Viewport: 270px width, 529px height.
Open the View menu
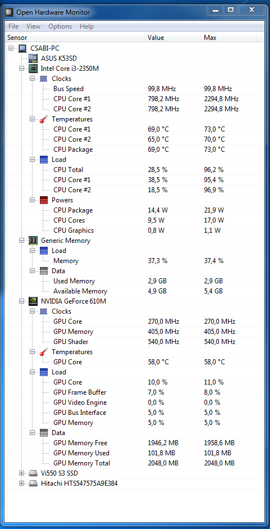(x=33, y=26)
